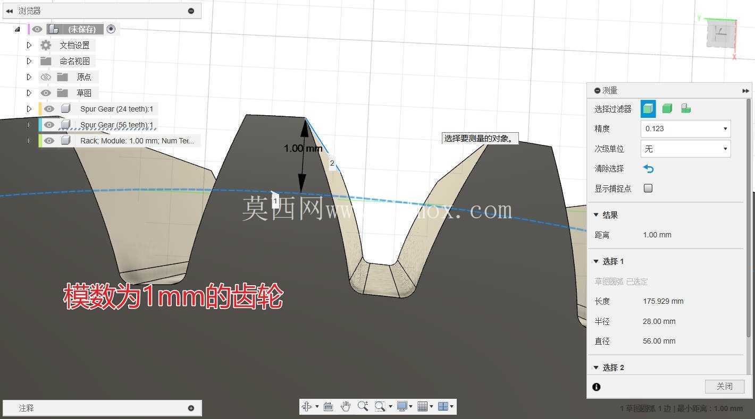Click the diameter value 56.00 mm
The height and width of the screenshot is (419, 755).
pos(659,341)
